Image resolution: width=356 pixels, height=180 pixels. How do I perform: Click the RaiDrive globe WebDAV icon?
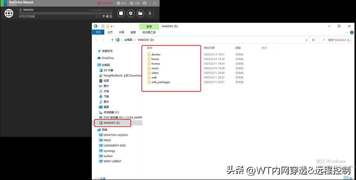[x=9, y=13]
